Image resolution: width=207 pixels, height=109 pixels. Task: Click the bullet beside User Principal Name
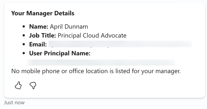click(x=24, y=53)
